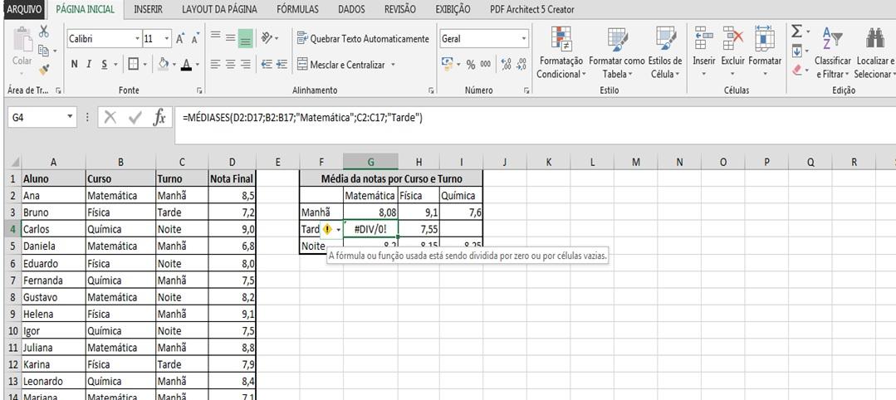Switch to LAYOUT DA PÁGINA tab
Viewport: 896px width, 400px height.
coord(219,9)
